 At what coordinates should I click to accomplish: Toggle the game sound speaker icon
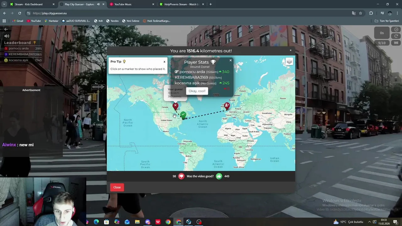[x=7, y=36]
